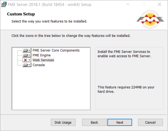Select the FME Engine feature label
Viewport: 168px width, 131px height.
click(x=42, y=55)
